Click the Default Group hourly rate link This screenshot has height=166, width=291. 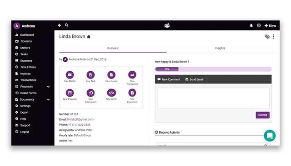[82, 136]
